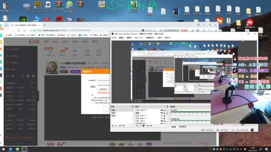Open OBS 查看(V) menu

click(x=129, y=38)
